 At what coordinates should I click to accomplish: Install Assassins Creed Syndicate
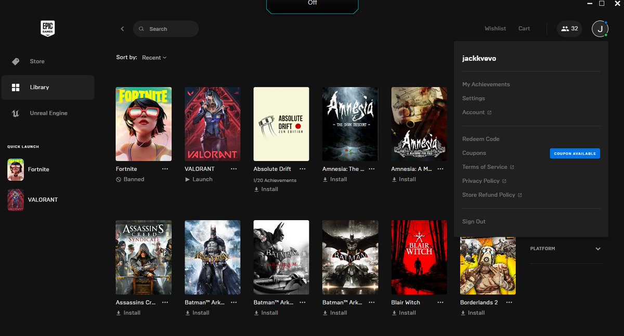128,313
